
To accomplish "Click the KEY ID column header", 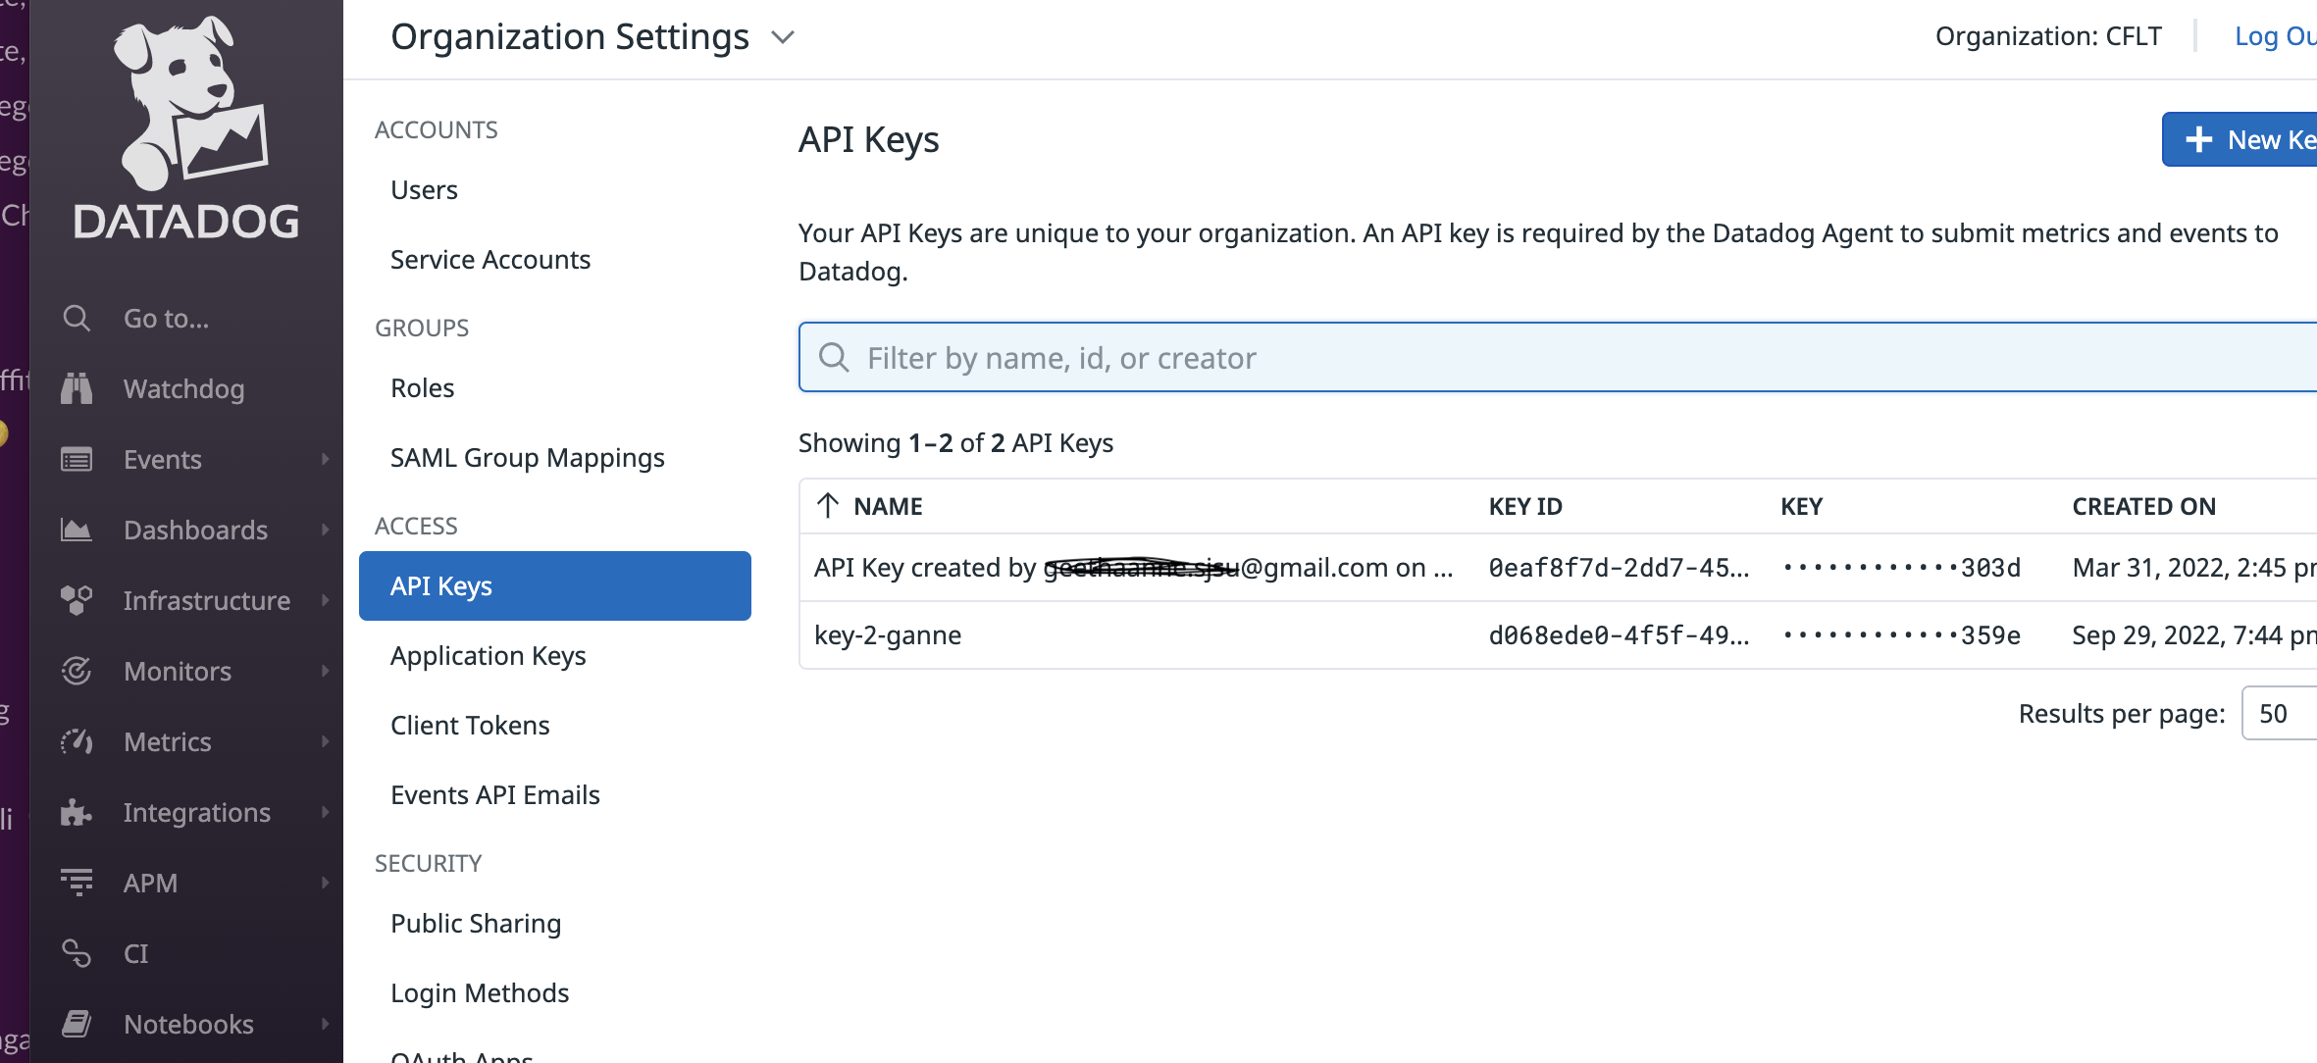I will pyautogui.click(x=1525, y=506).
